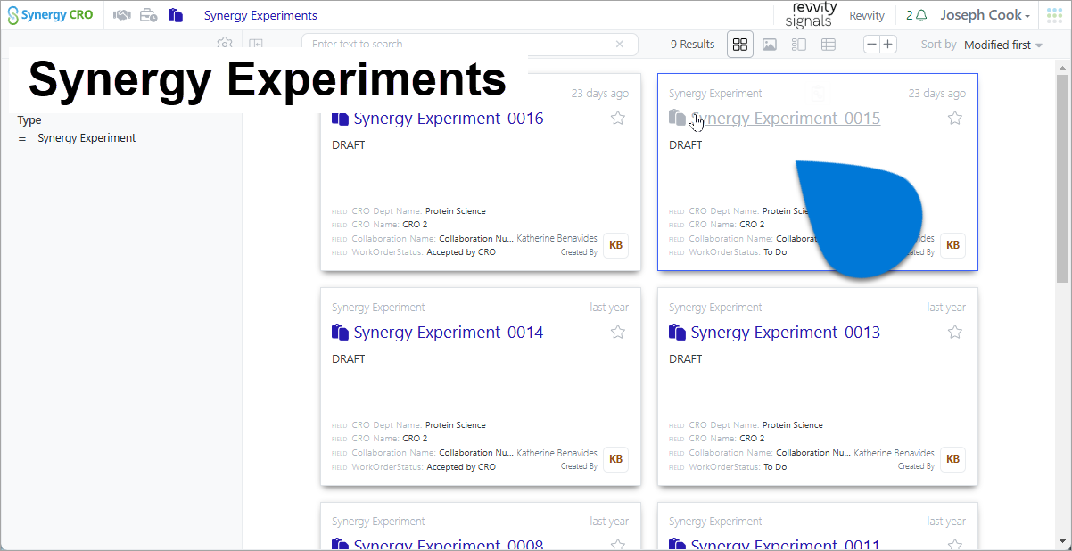Increase card size with plus button
1072x551 pixels.
coord(887,45)
